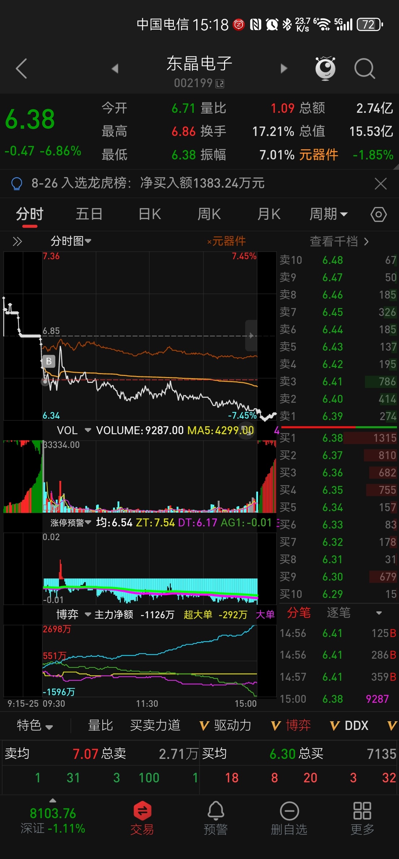Viewport: 399px width, 859px height.
Task: Go to previous stock with left triangle
Action: click(115, 68)
